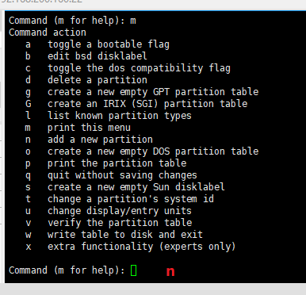Click 'create a new empty DOS partition table'
The width and height of the screenshot is (306, 295).
(x=153, y=151)
